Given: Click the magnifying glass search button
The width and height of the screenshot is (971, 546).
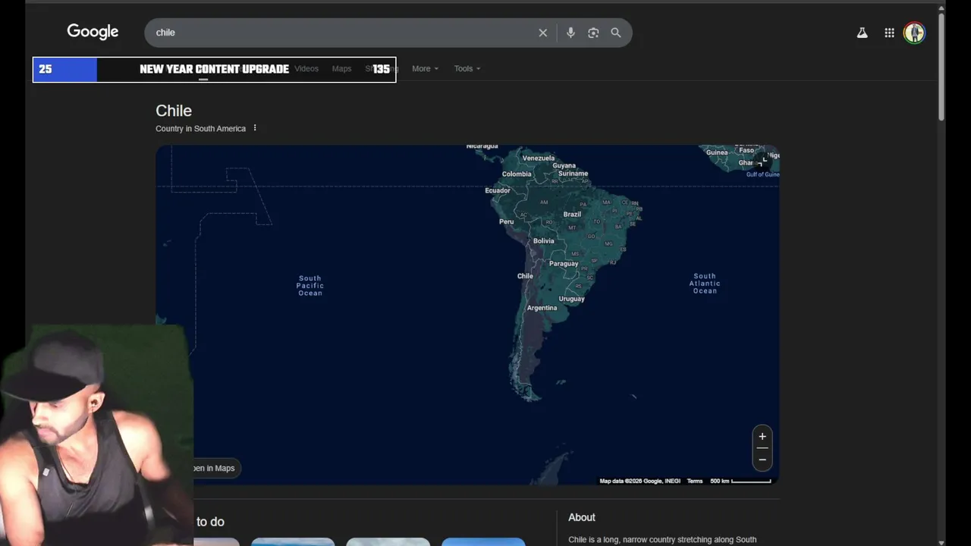Looking at the screenshot, I should point(616,33).
